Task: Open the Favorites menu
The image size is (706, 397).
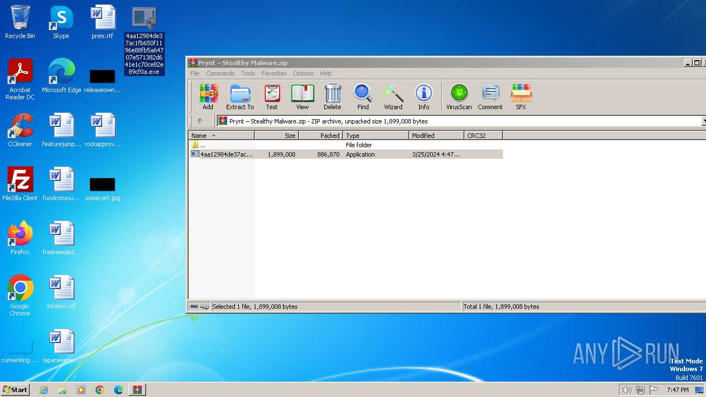Action: (274, 73)
